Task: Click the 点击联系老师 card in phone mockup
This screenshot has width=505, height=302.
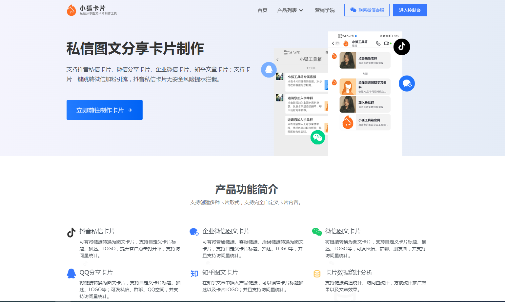Action: 365,60
